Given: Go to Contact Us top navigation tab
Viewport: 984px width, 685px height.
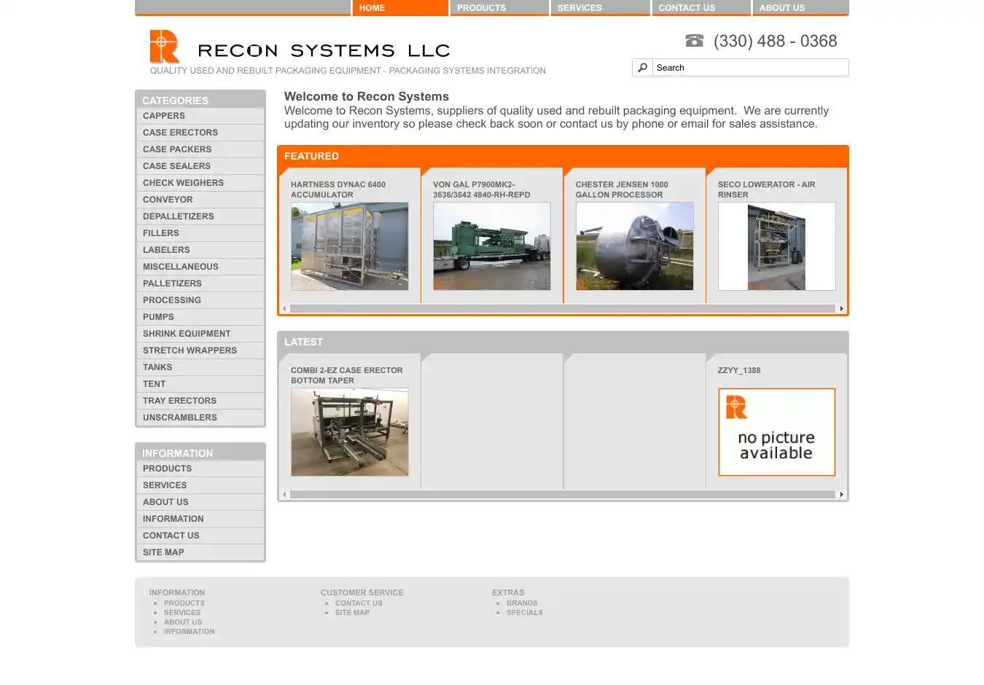Looking at the screenshot, I should click(x=700, y=8).
